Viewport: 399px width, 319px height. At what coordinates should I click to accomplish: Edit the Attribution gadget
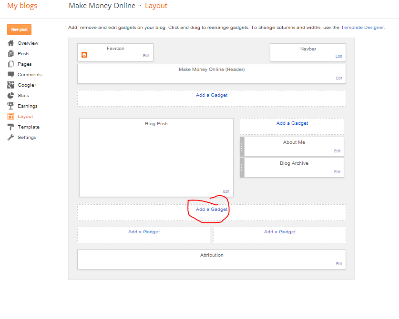[339, 264]
